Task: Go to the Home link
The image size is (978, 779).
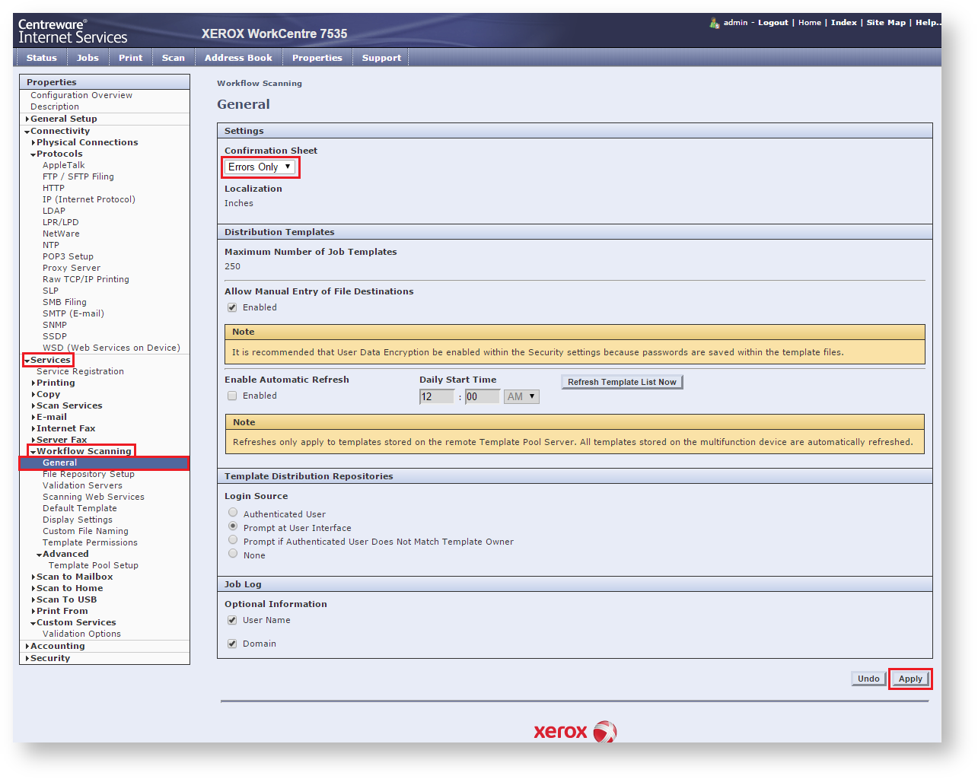Action: pyautogui.click(x=810, y=23)
